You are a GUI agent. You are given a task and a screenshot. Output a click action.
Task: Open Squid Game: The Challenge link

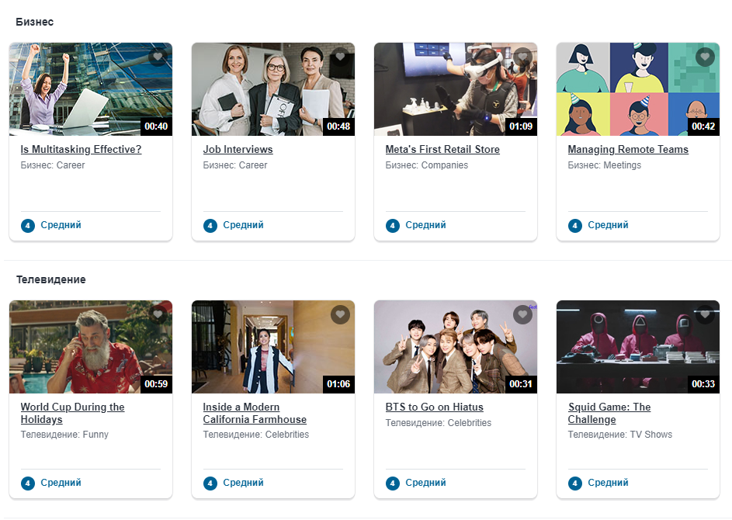tap(609, 413)
